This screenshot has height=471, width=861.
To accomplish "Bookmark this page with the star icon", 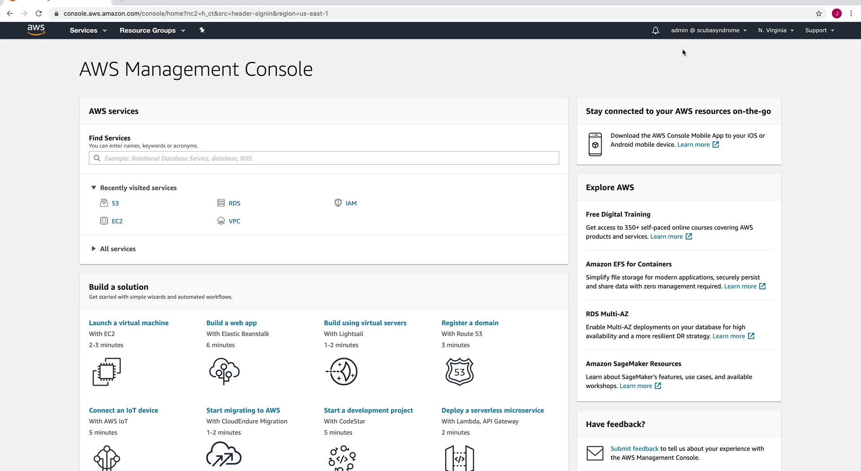I will click(819, 13).
